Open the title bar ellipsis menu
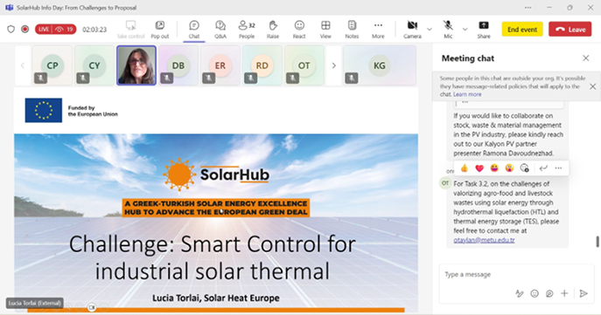The image size is (601, 315). pyautogui.click(x=528, y=8)
